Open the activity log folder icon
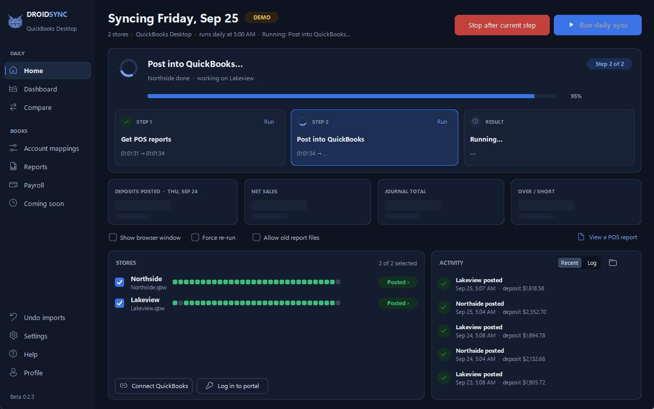Viewport: 654px width, 409px height. (613, 263)
